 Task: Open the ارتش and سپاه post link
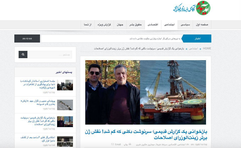coord(38,102)
